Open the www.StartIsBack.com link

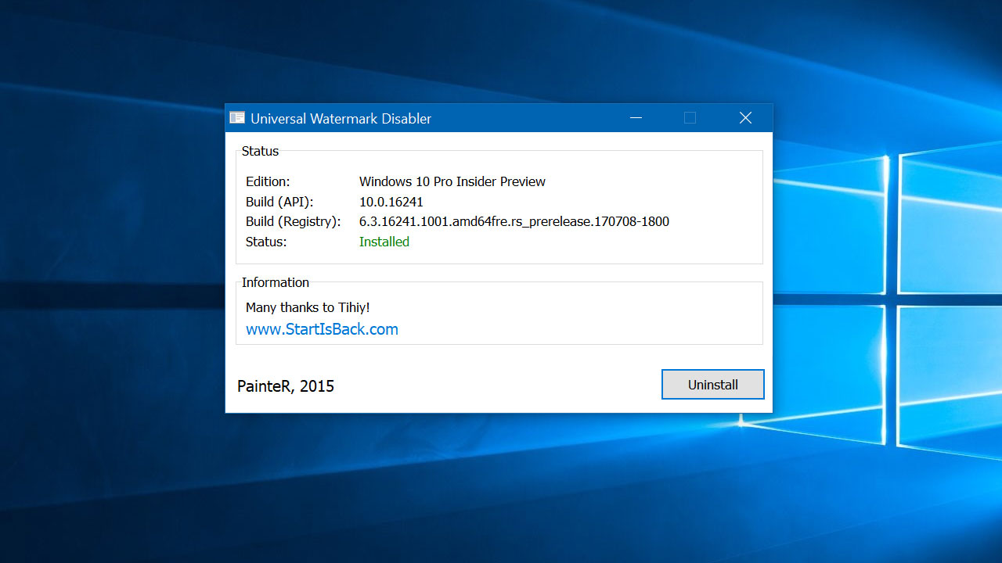click(x=322, y=329)
